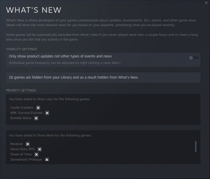This screenshot has width=210, height=179.
Task: Click the Show More games list scrollbar
Action: [196, 146]
